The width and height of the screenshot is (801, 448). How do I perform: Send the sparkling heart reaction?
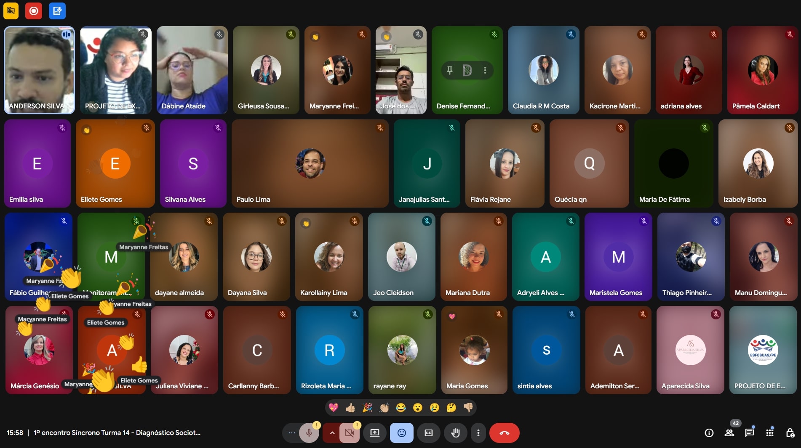tap(334, 408)
